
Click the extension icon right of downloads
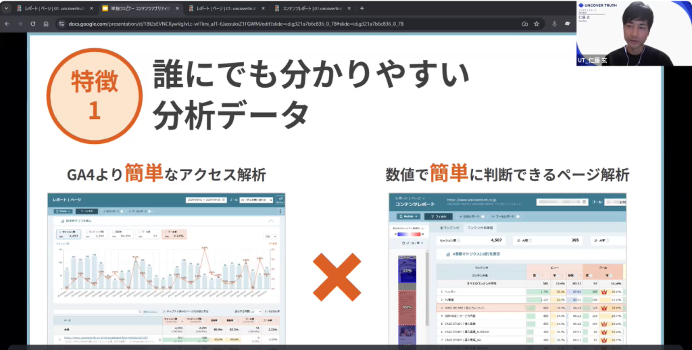coord(567,24)
